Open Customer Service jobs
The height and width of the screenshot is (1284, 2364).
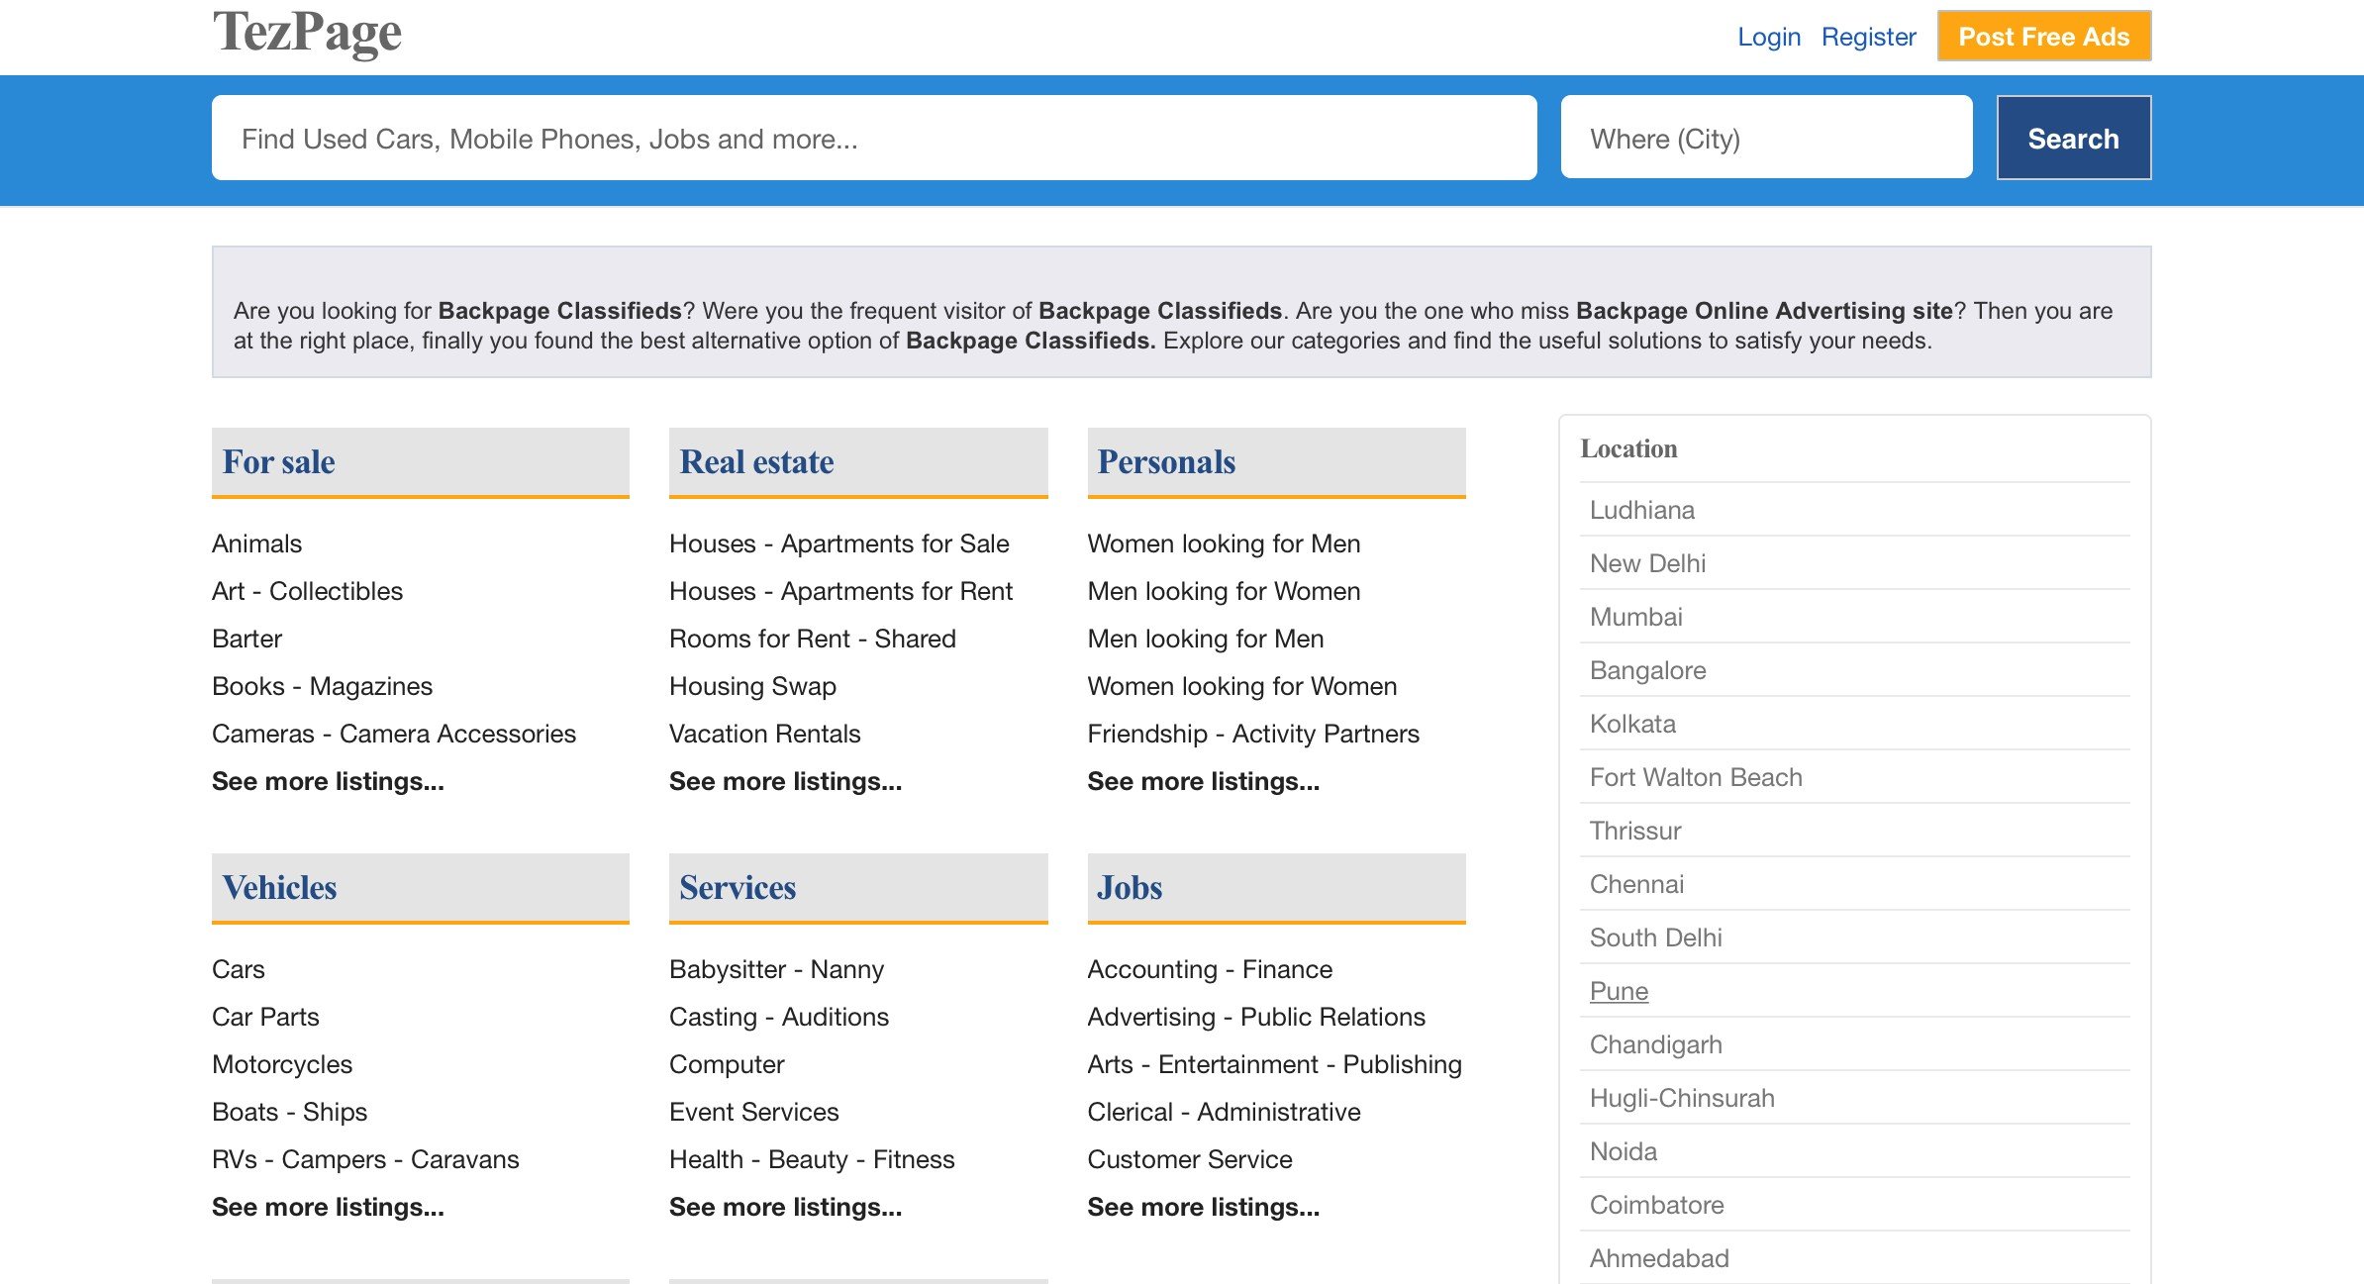1190,1158
